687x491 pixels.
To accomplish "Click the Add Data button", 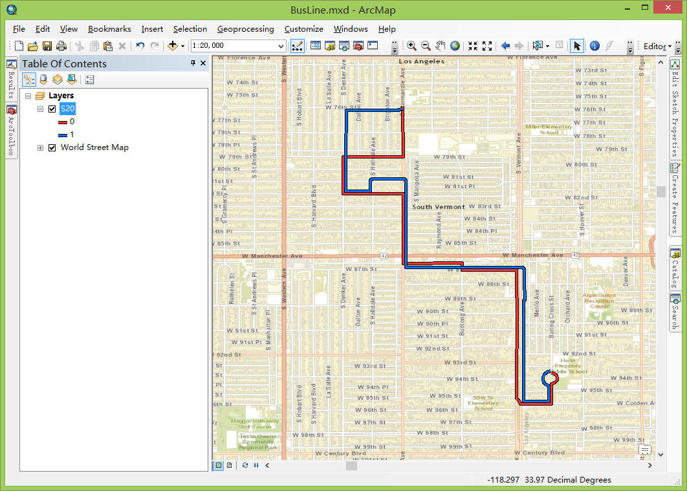I will coord(173,45).
